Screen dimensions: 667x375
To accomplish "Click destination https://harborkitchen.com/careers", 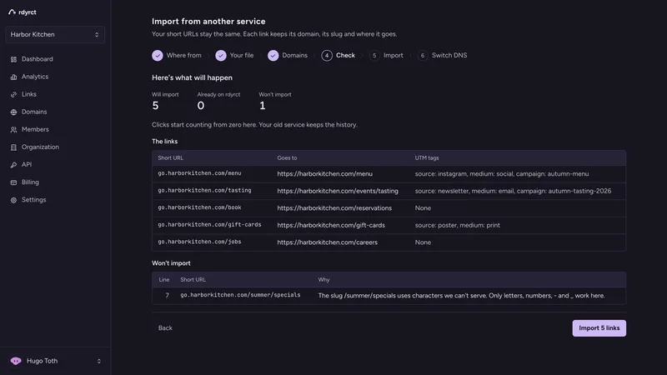I will pyautogui.click(x=328, y=242).
